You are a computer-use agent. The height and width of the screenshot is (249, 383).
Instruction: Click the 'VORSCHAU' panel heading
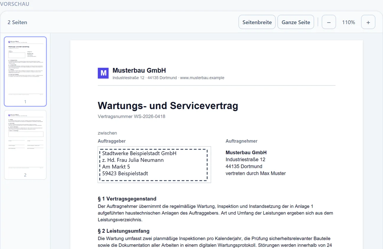coord(14,4)
